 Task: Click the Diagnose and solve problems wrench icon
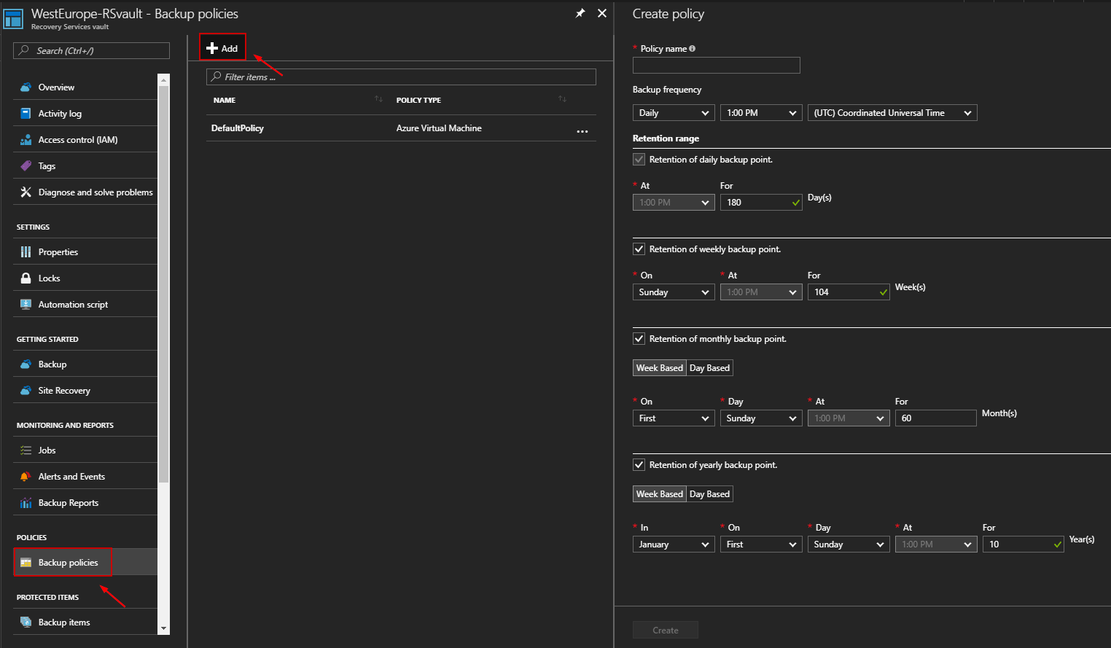coord(26,192)
